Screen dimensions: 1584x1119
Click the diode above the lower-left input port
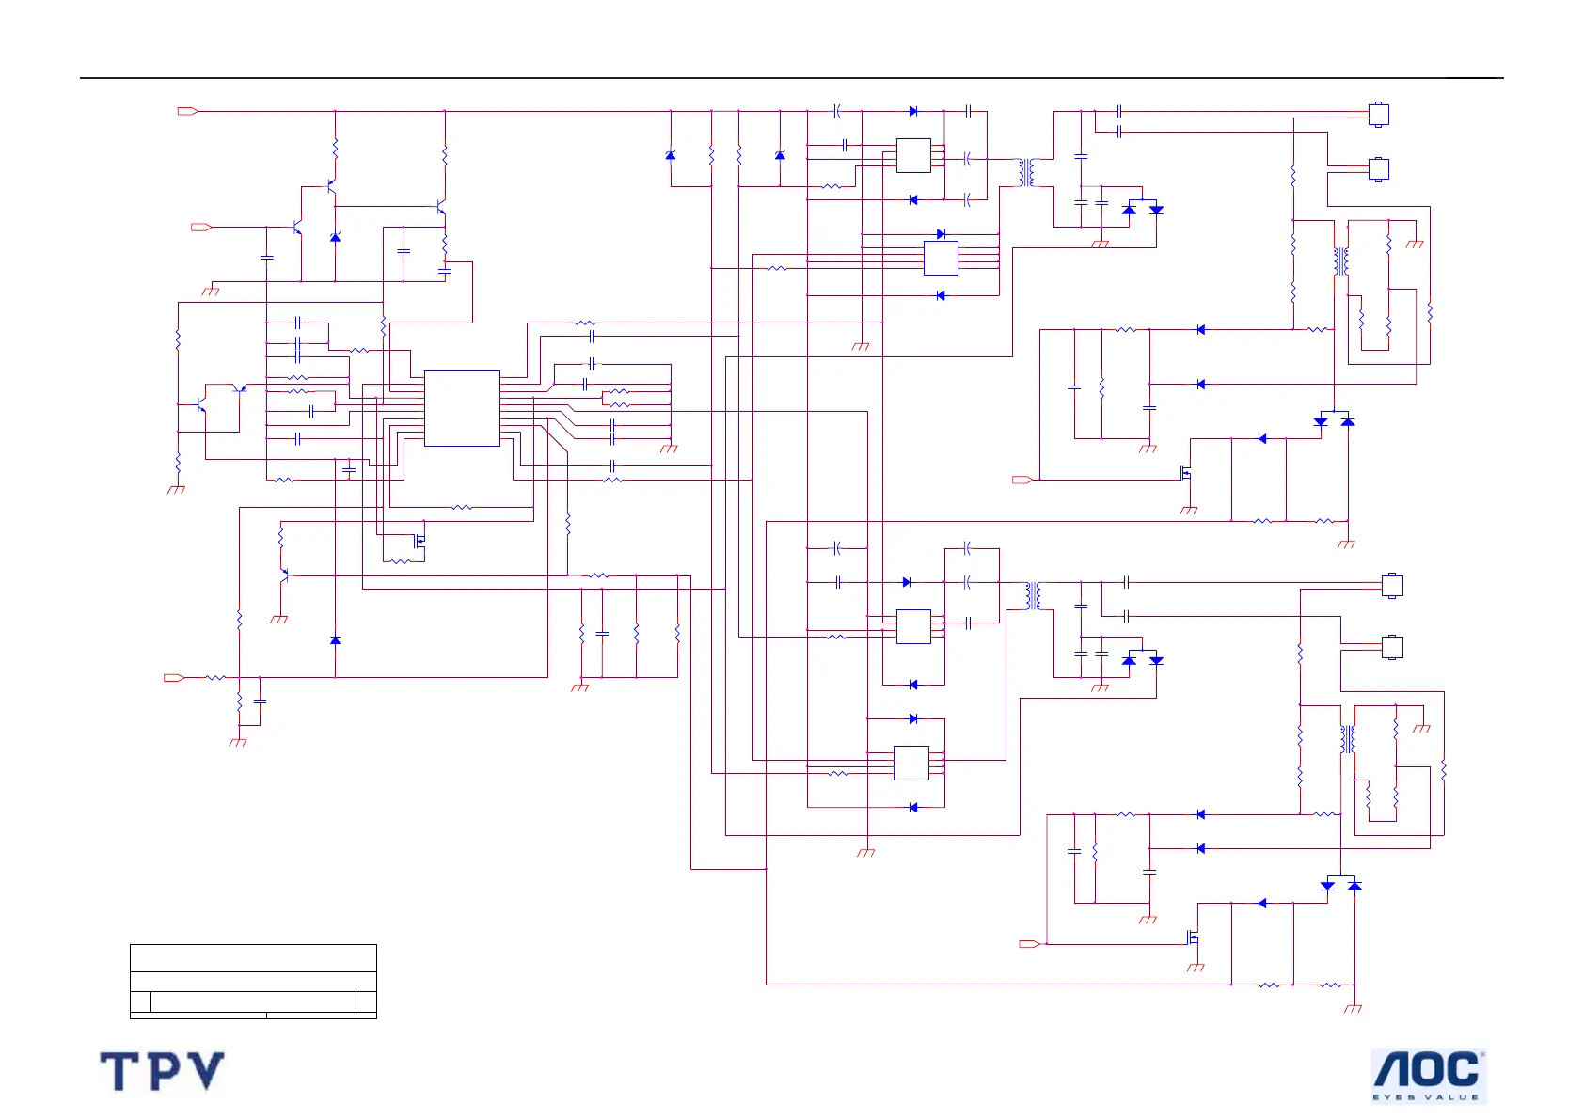point(335,640)
